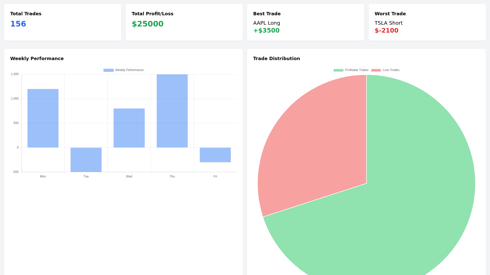Click the tall Thursday bar
The width and height of the screenshot is (490, 275).
(172, 111)
